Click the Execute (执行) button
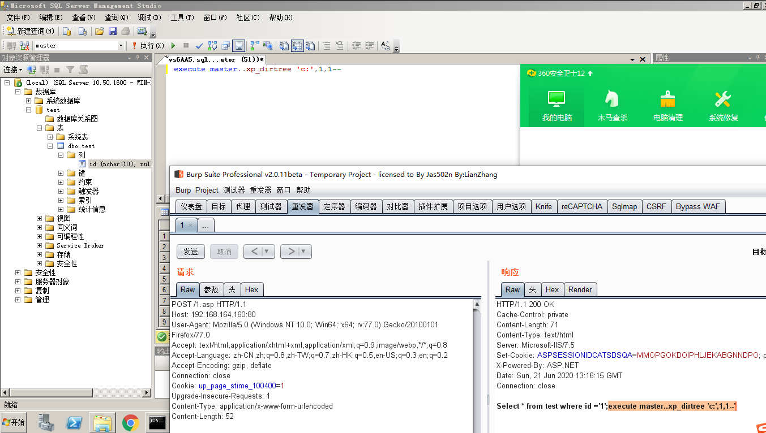766x433 pixels. tap(148, 45)
